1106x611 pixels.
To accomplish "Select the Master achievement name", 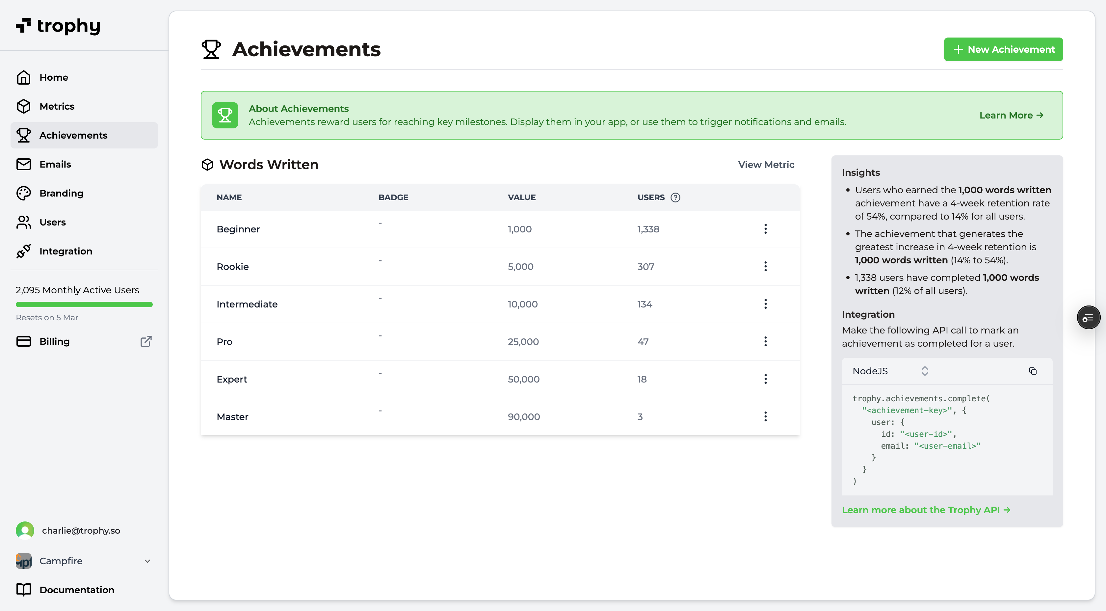I will click(x=232, y=416).
